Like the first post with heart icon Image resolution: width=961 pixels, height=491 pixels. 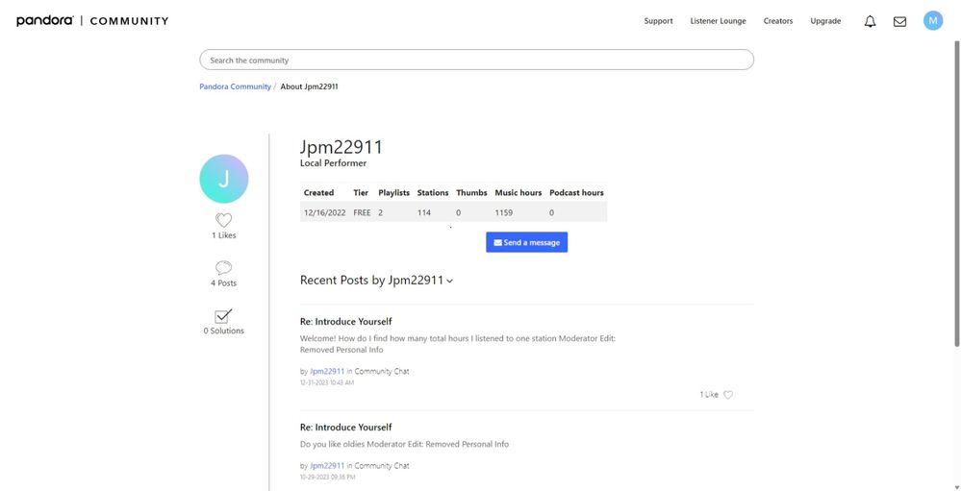click(x=728, y=395)
